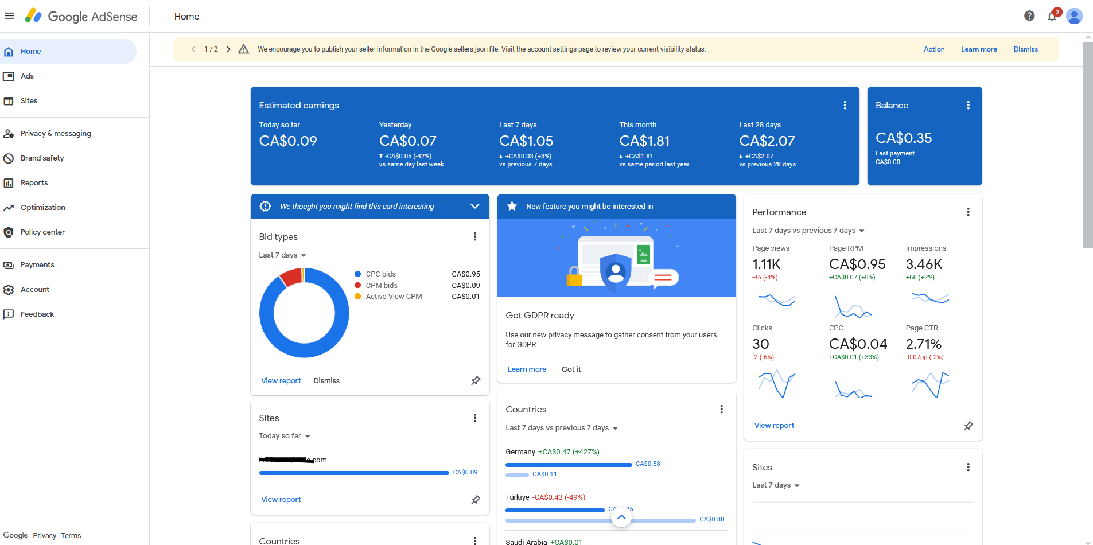The height and width of the screenshot is (545, 1093).
Task: Click Learn more on GDPR card
Action: pyautogui.click(x=527, y=369)
